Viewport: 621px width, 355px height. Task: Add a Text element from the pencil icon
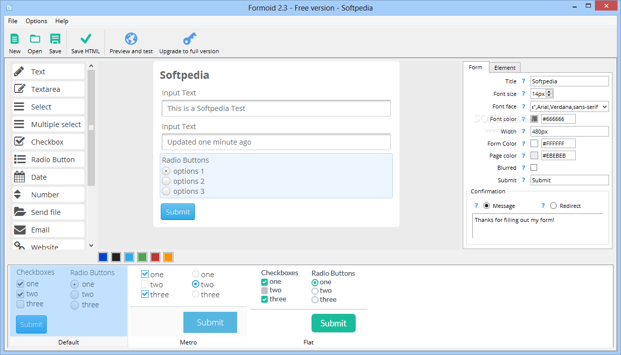click(x=48, y=71)
